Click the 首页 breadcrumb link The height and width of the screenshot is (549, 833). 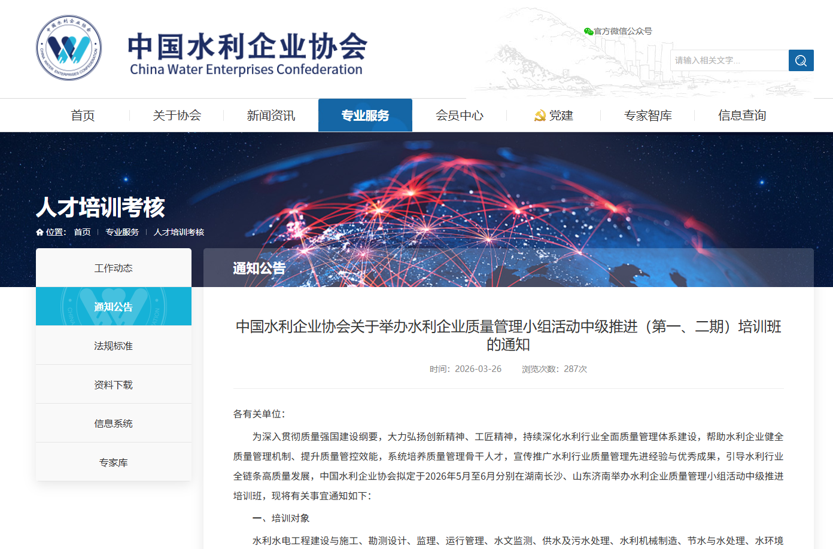[x=82, y=232]
